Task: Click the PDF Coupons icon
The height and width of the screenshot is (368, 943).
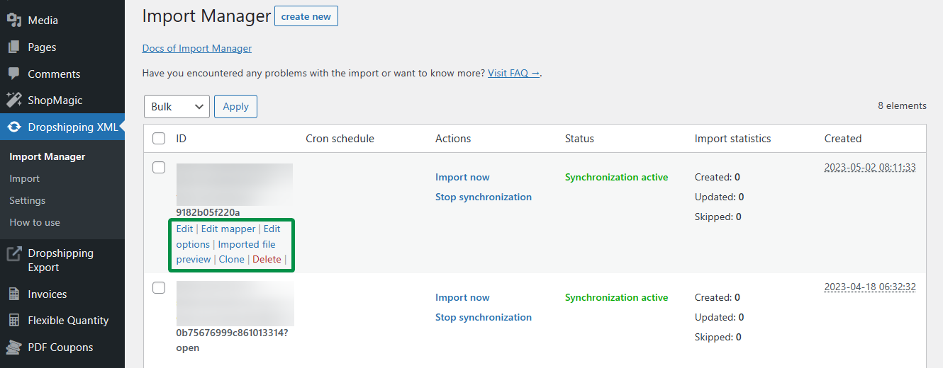Action: (x=14, y=347)
